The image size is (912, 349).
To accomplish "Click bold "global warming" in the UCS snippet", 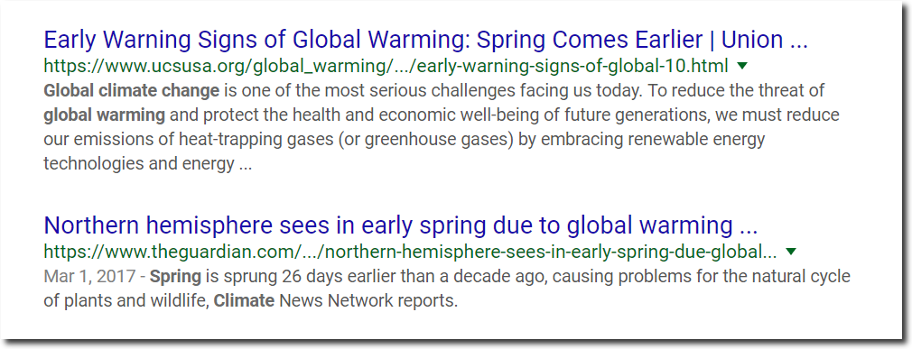I will point(104,115).
